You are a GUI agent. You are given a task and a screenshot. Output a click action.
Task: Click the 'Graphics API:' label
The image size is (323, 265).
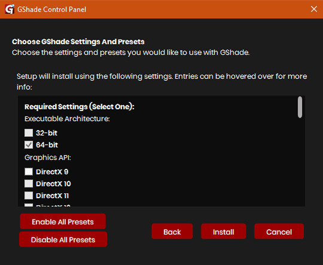tap(48, 158)
